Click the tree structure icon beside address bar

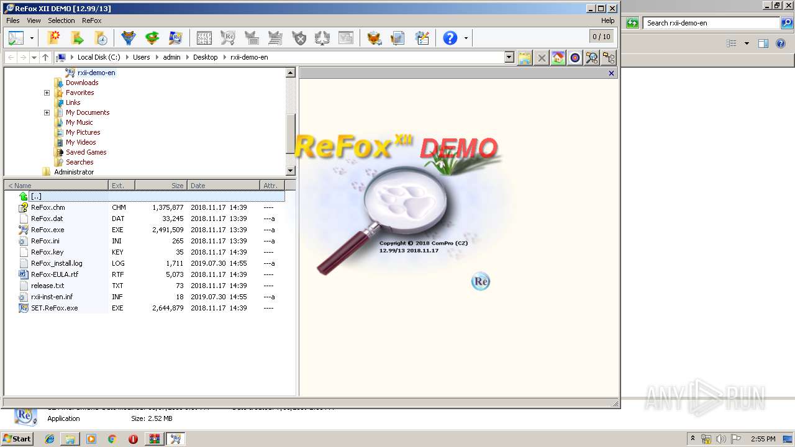pos(609,58)
